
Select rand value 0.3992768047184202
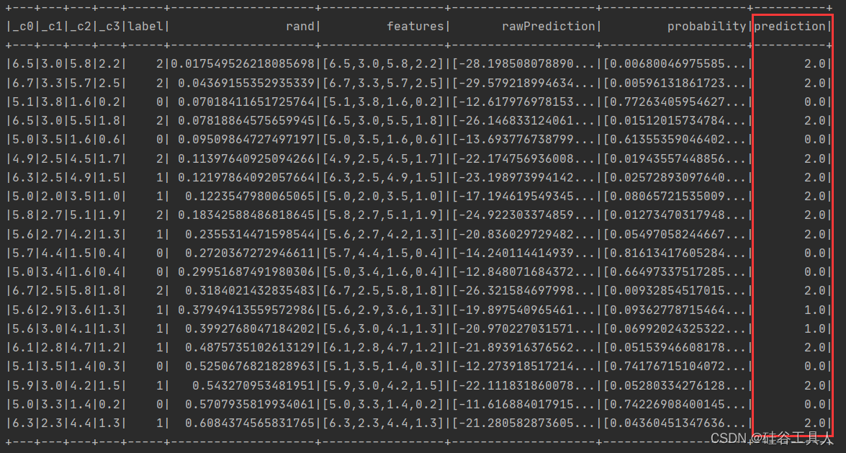tap(250, 329)
